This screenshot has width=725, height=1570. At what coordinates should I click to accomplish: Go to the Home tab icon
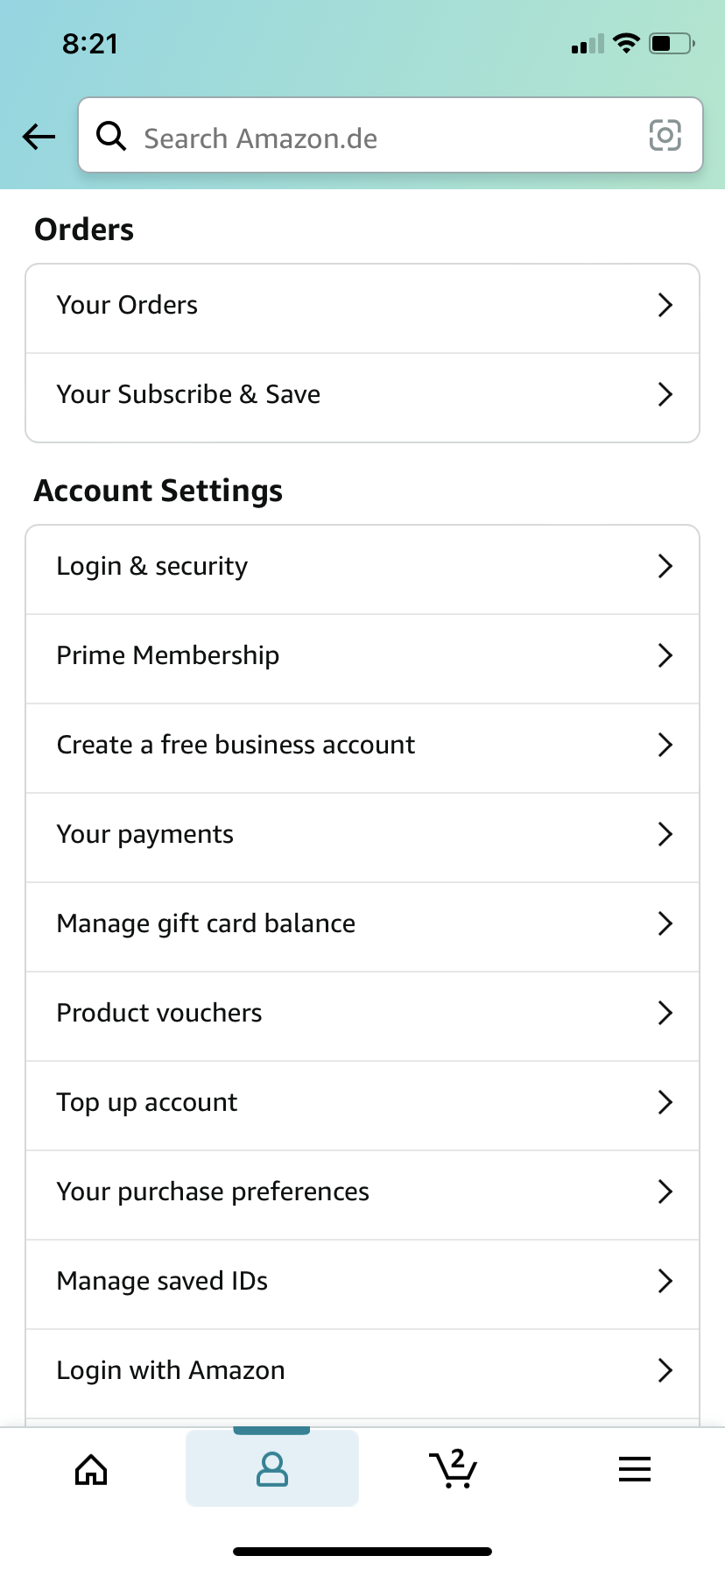pyautogui.click(x=91, y=1469)
